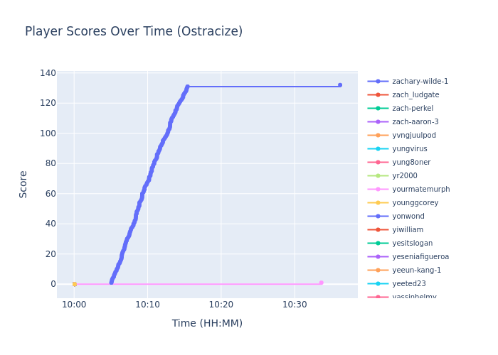Click the yeeted23 cyan legend marker
This screenshot has width=498, height=355.
378,284
